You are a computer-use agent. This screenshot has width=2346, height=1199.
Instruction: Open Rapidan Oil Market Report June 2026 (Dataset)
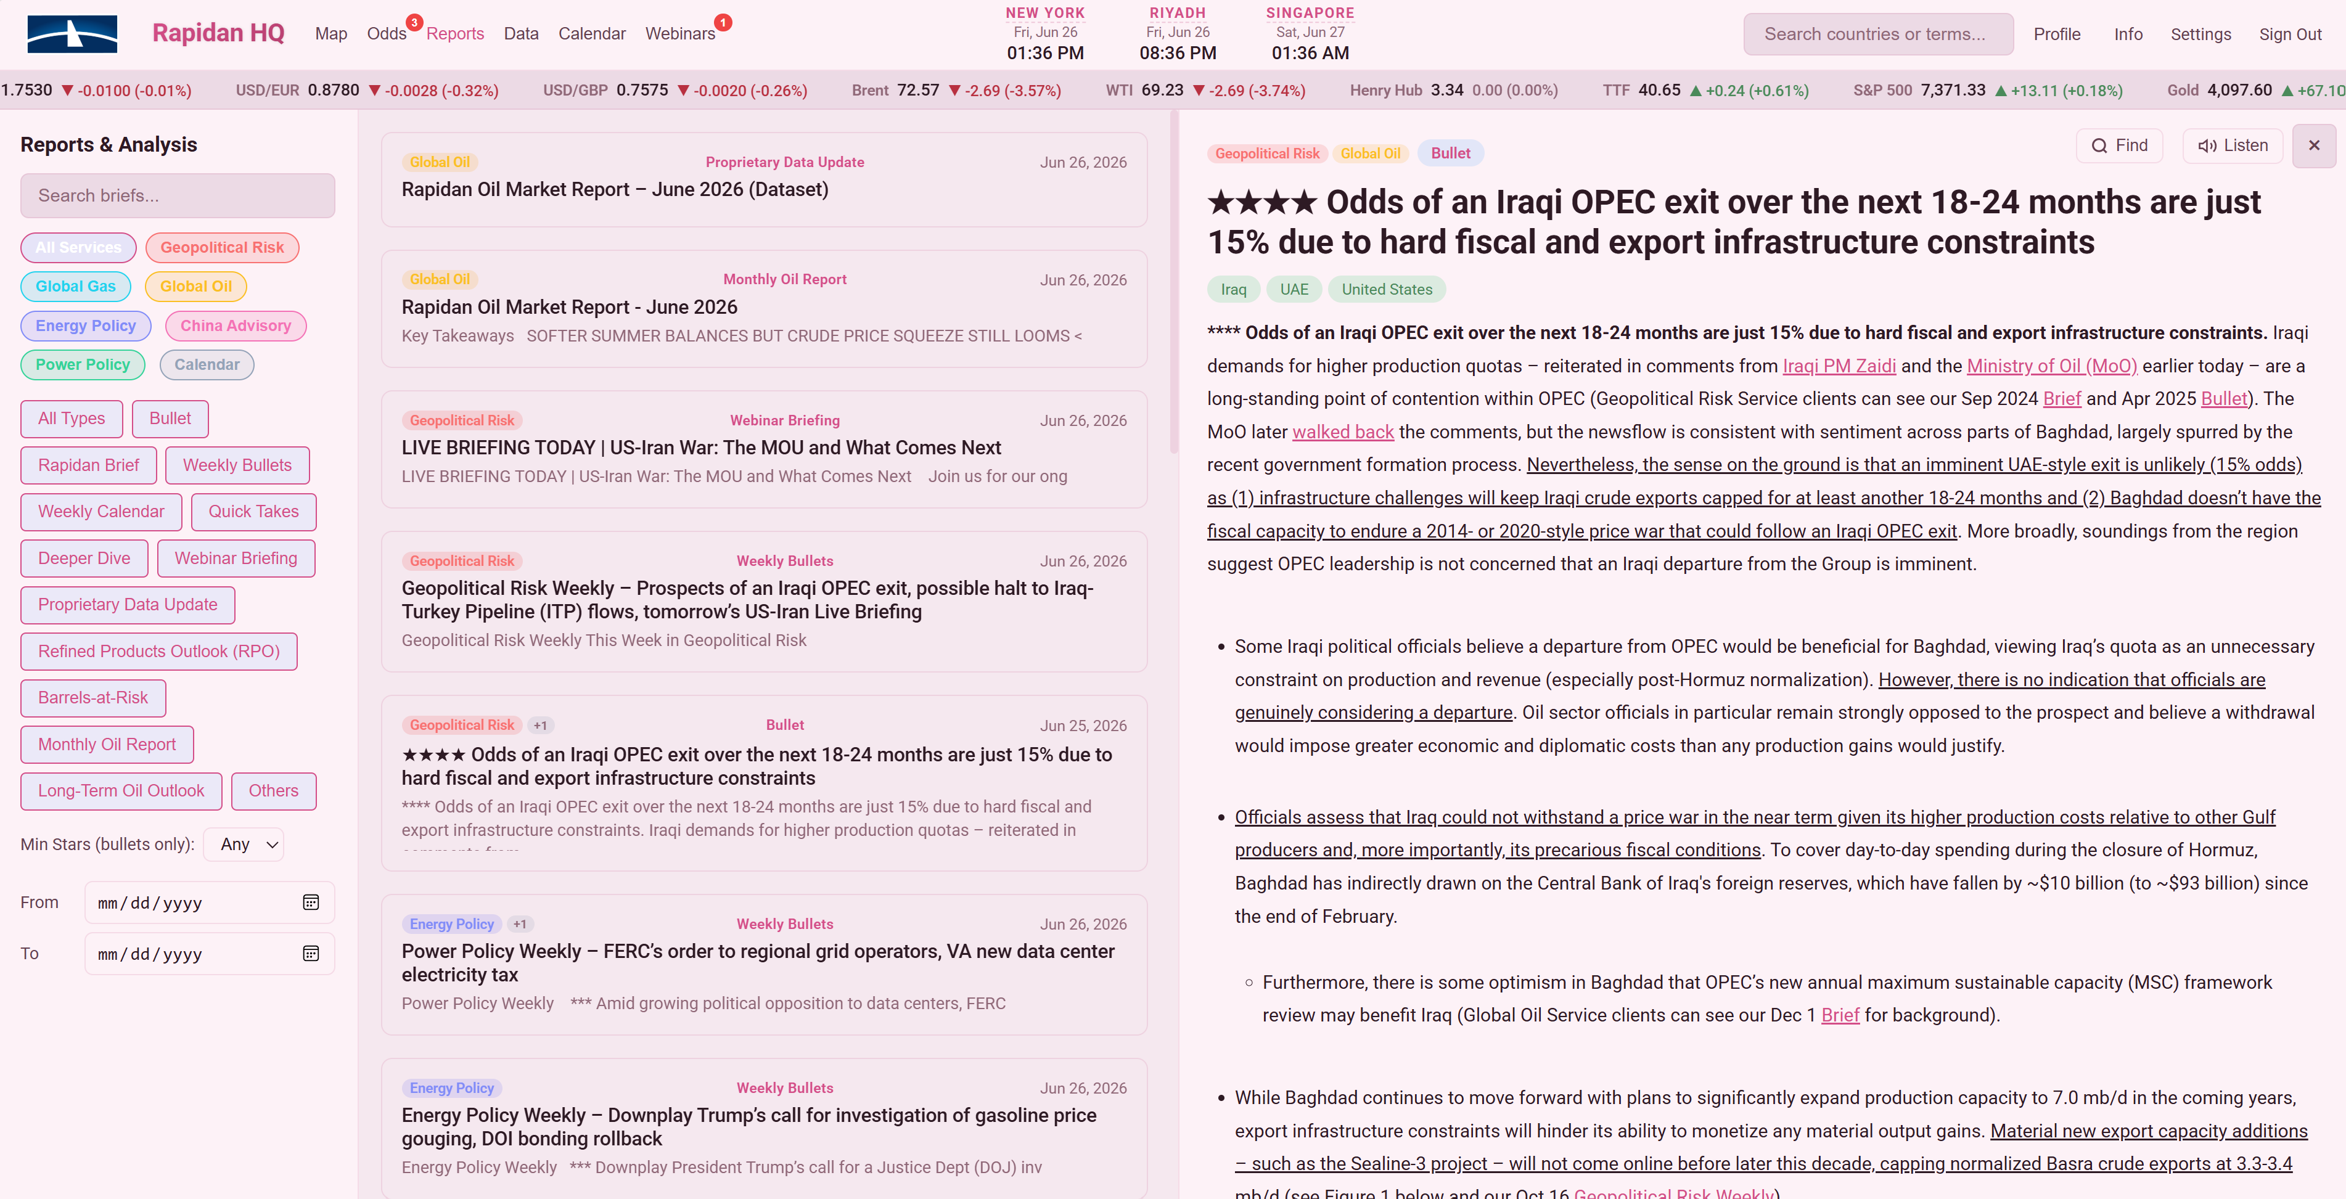pyautogui.click(x=763, y=179)
